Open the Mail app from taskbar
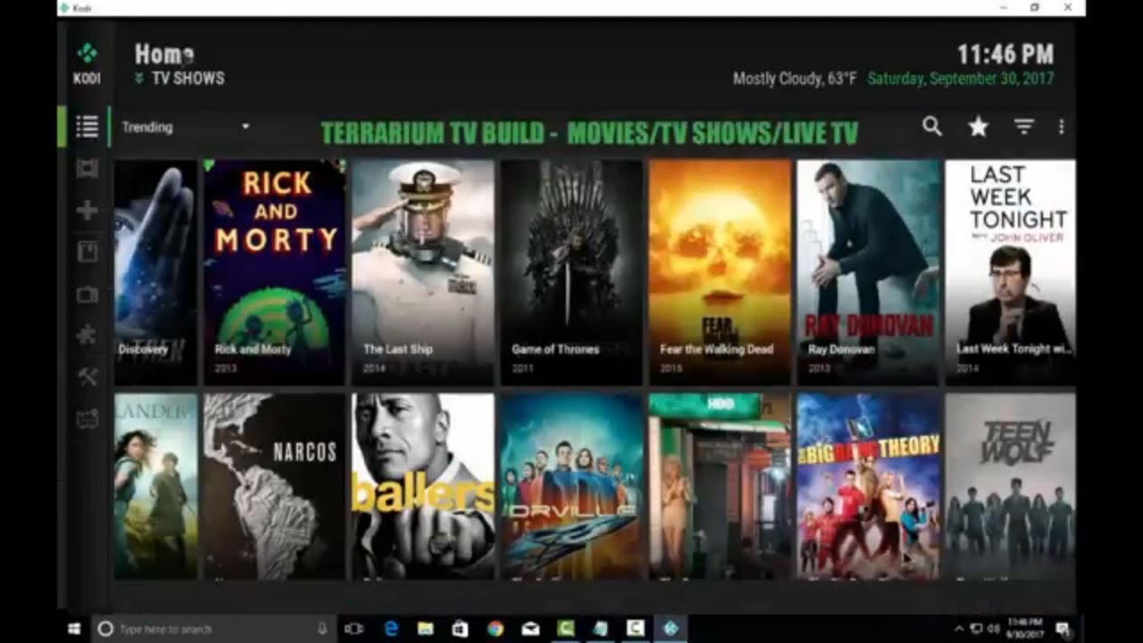This screenshot has width=1143, height=643. pos(530,629)
